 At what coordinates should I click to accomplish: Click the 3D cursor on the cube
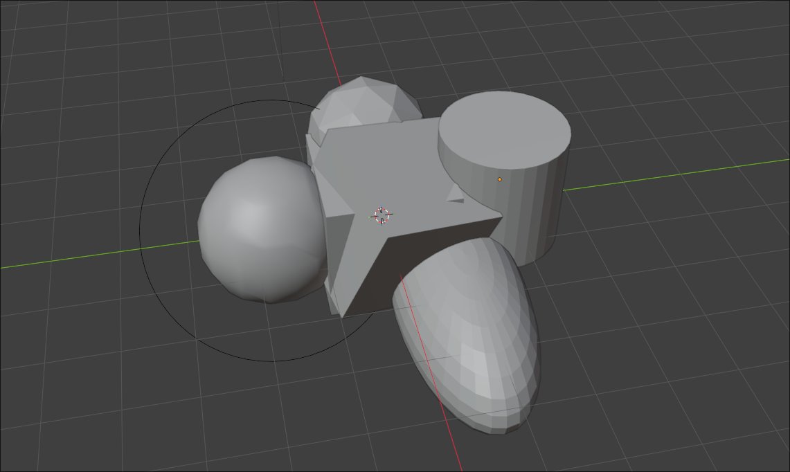(x=382, y=216)
